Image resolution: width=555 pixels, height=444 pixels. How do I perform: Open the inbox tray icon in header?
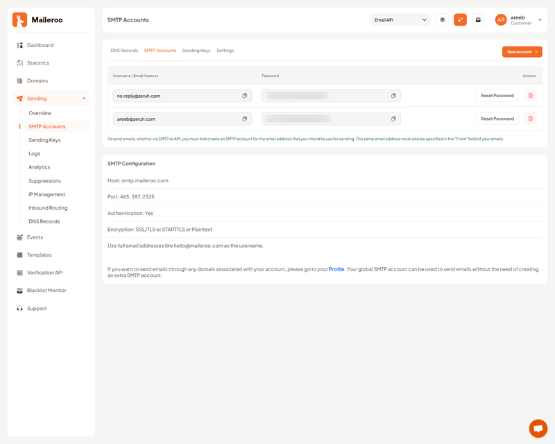478,20
